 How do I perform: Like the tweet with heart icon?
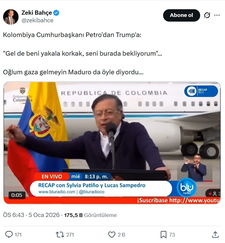coord(112,235)
